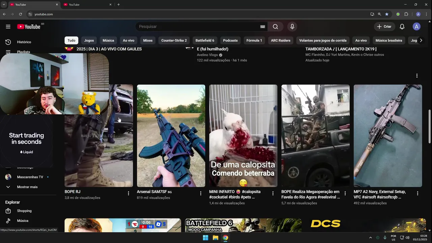Open the notifications bell

coord(402,27)
